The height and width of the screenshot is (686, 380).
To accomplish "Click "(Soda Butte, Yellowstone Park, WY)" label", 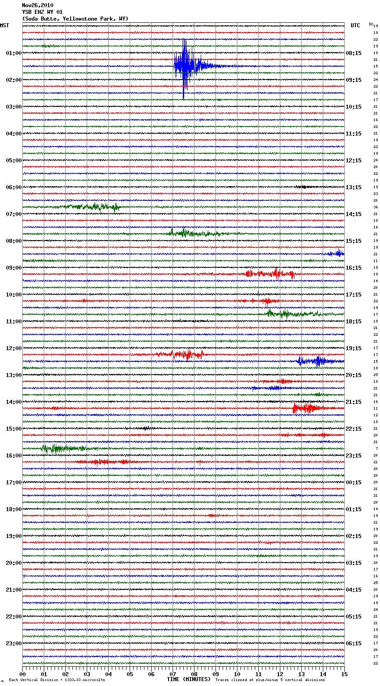I will [x=75, y=19].
